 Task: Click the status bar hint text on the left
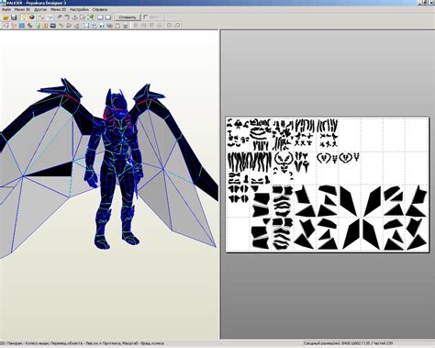pos(82,343)
